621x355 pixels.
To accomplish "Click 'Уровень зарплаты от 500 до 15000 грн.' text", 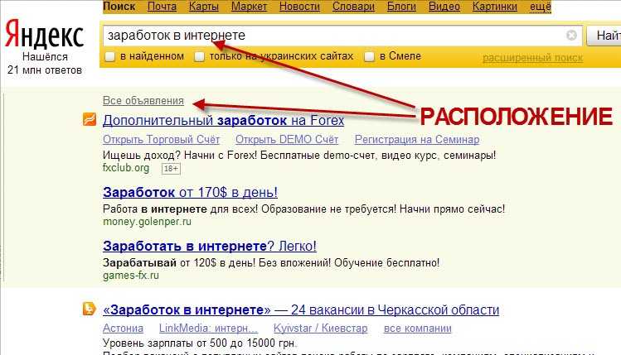I will [200, 343].
